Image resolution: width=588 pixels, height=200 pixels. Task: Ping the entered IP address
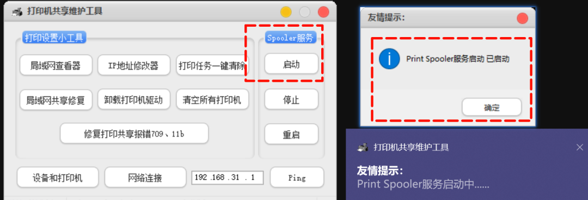pos(297,178)
